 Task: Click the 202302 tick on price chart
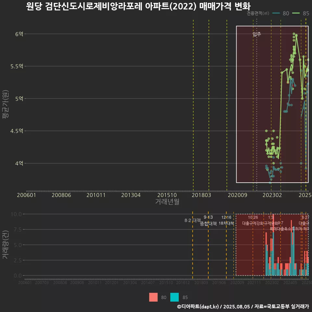[x=272, y=195]
